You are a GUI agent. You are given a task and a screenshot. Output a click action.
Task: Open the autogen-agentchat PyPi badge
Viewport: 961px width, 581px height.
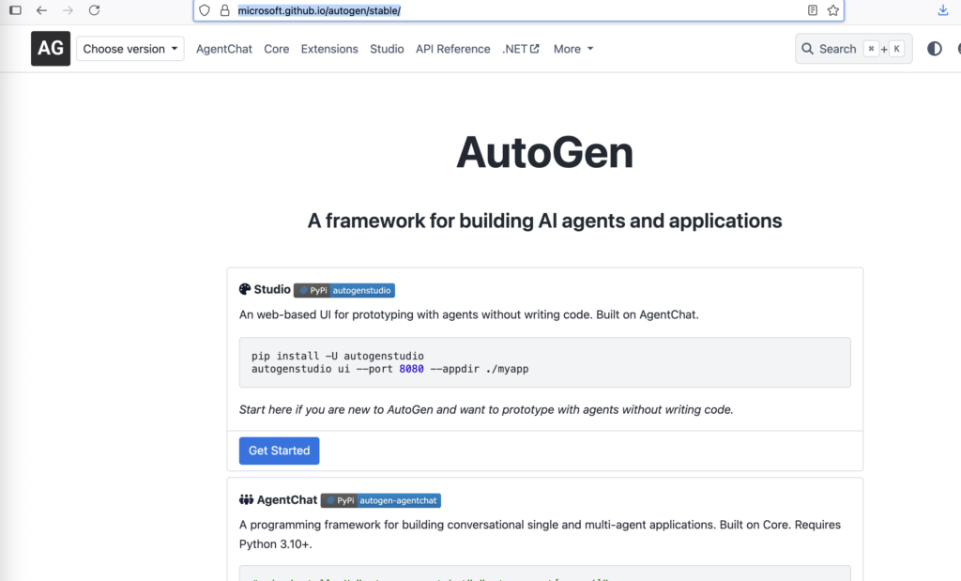(x=381, y=500)
